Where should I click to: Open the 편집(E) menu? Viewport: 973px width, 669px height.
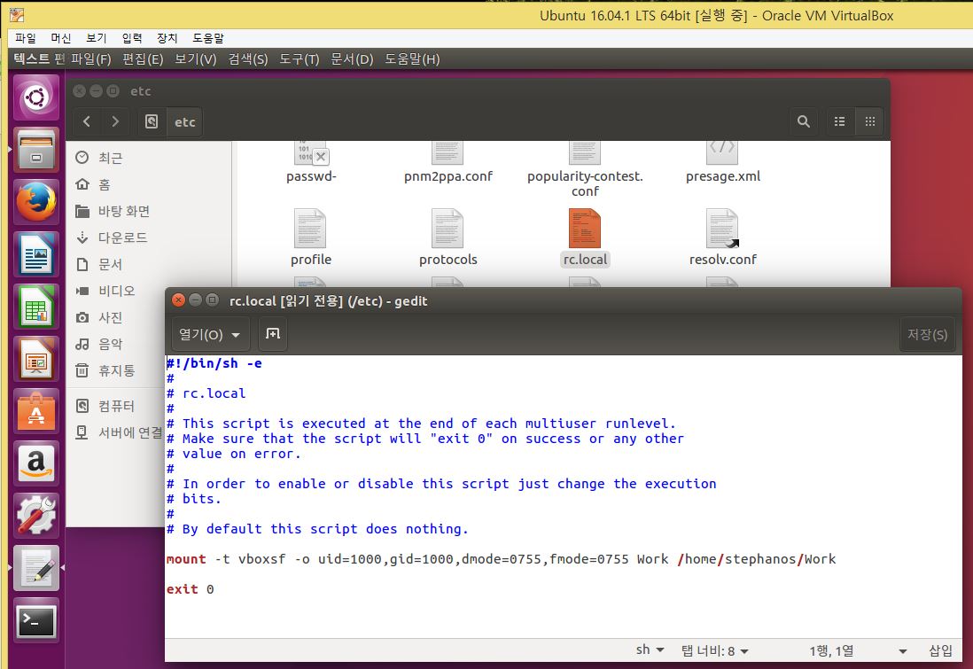143,59
